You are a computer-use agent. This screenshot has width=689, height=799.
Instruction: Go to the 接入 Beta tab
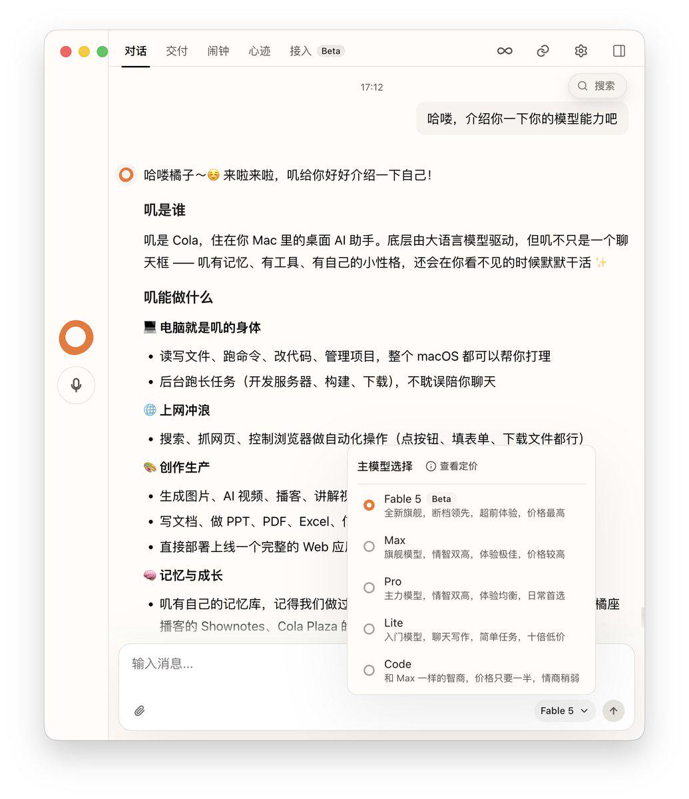click(x=317, y=51)
